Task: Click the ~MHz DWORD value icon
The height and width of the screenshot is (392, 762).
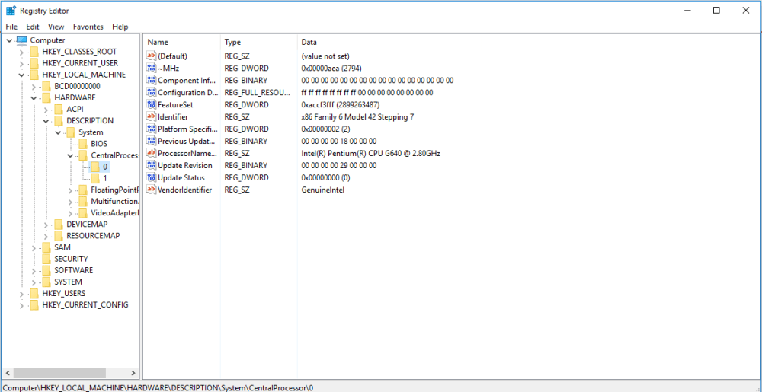Action: tap(151, 68)
